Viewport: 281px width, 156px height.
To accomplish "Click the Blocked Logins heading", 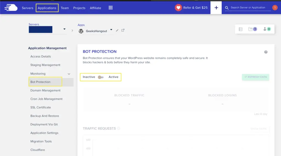I will tap(222, 95).
